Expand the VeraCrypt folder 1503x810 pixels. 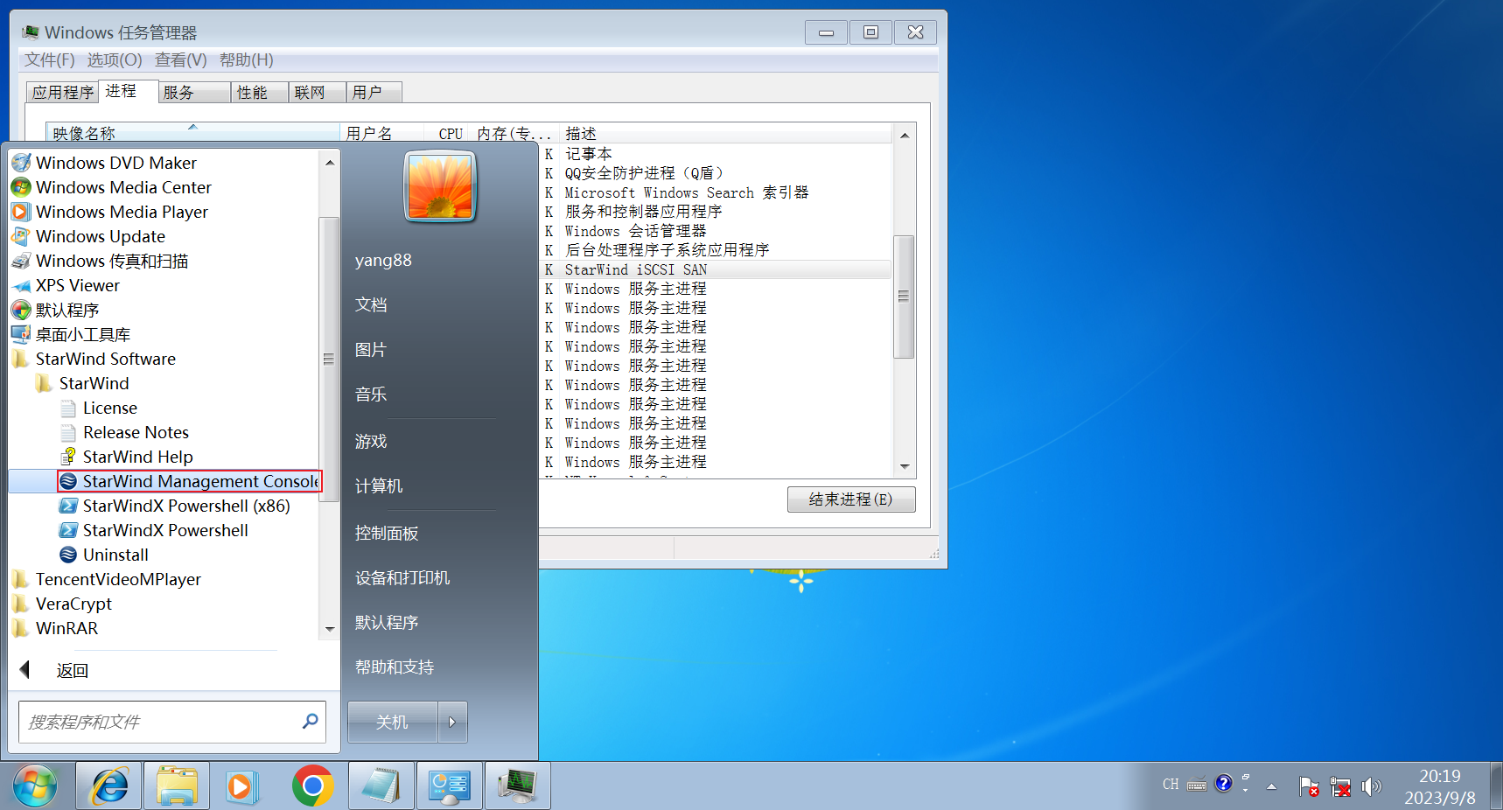[73, 604]
